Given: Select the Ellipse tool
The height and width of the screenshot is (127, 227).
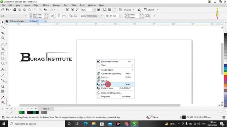Looking at the screenshot, I should coord(2,59).
